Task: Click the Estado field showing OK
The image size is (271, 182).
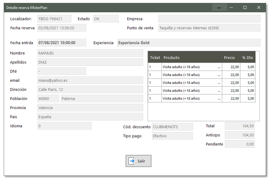Action: (106, 19)
